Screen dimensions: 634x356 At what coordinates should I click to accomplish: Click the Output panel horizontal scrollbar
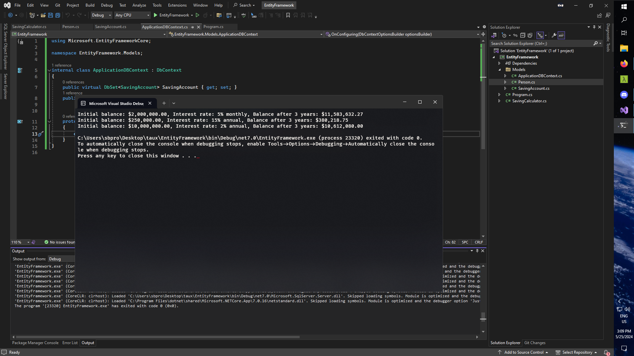[157, 337]
